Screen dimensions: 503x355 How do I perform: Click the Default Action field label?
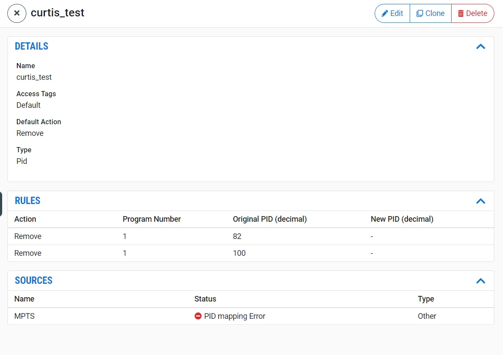39,122
